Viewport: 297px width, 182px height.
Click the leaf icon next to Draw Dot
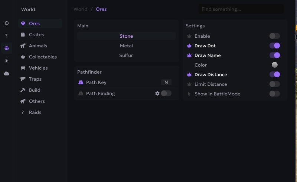189,46
